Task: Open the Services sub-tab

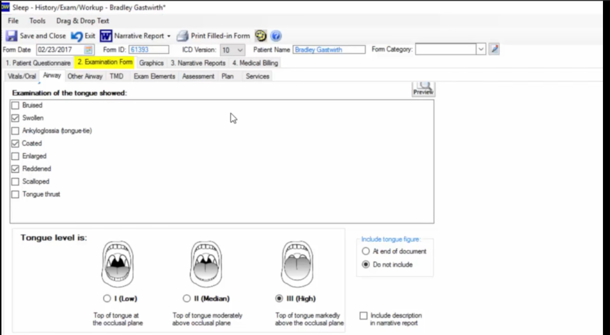Action: coord(257,76)
